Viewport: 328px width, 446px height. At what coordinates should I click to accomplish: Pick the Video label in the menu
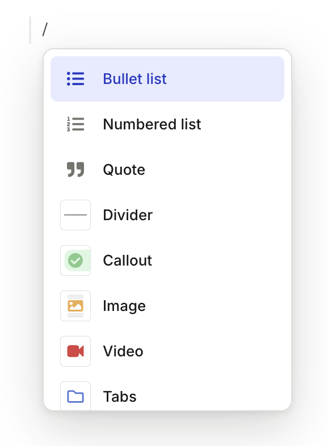point(123,351)
